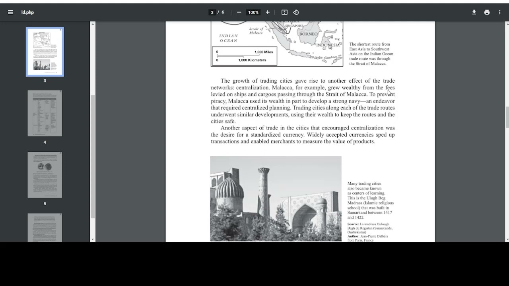
Task: Click the page label '3' under thumbnail
Action: (x=45, y=81)
